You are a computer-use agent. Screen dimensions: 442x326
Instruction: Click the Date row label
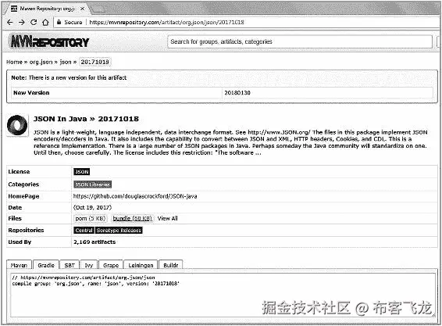click(x=15, y=207)
